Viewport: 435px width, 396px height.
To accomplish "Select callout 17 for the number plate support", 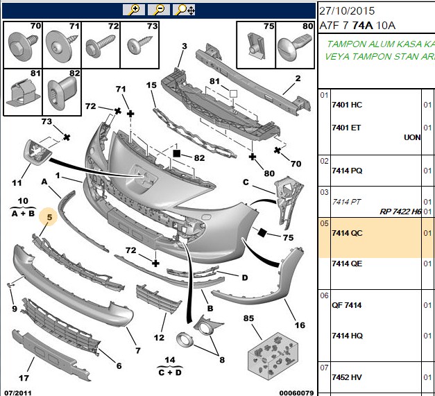I will [x=24, y=378].
